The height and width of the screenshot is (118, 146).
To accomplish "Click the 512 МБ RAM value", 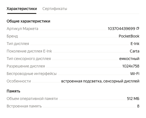I will tap(133, 99).
